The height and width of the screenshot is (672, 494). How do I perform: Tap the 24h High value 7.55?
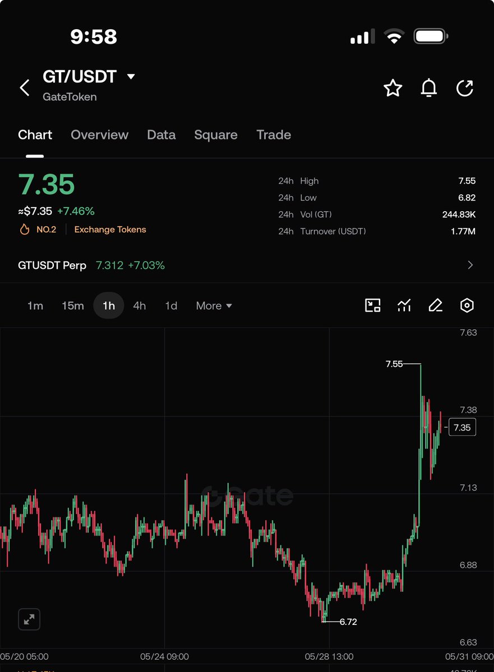point(467,181)
